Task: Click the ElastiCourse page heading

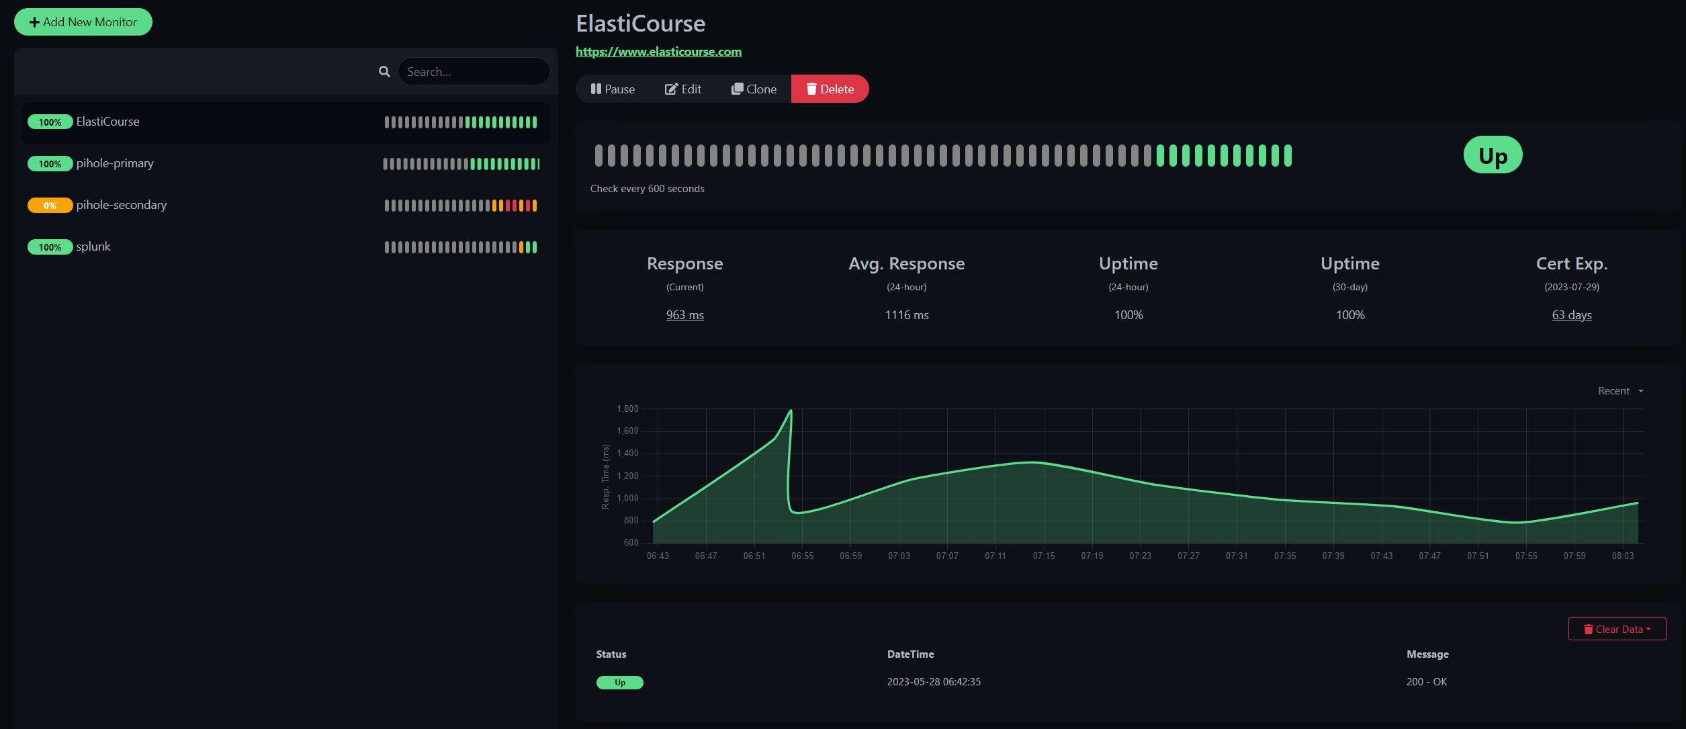Action: 641,24
